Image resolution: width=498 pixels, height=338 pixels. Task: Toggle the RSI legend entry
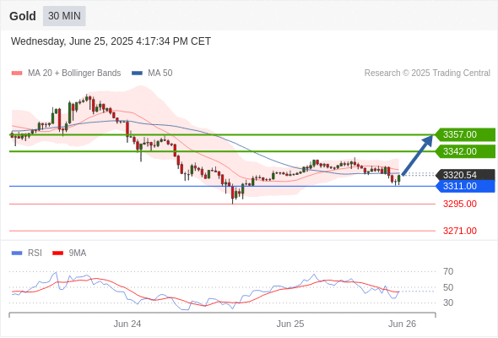point(27,253)
